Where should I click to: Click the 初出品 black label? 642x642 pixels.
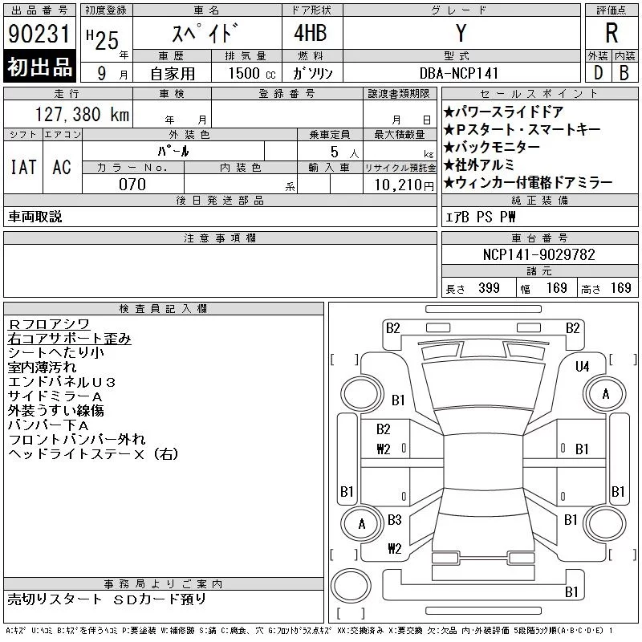39,67
